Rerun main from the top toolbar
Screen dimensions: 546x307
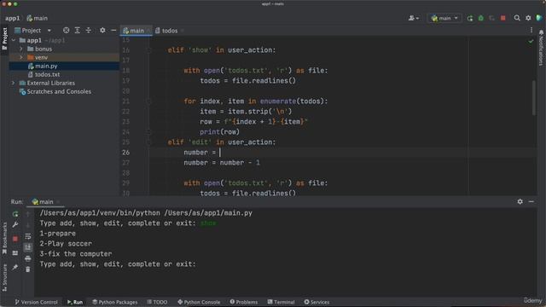[x=470, y=18]
